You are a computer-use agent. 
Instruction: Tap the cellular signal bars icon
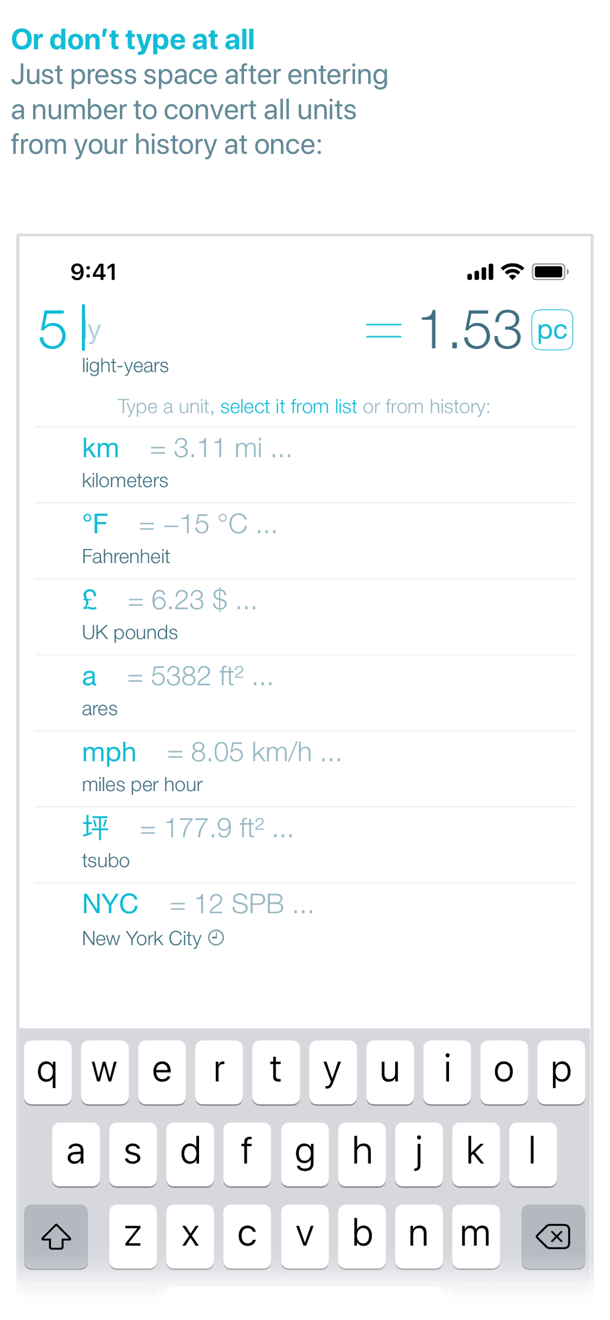480,272
